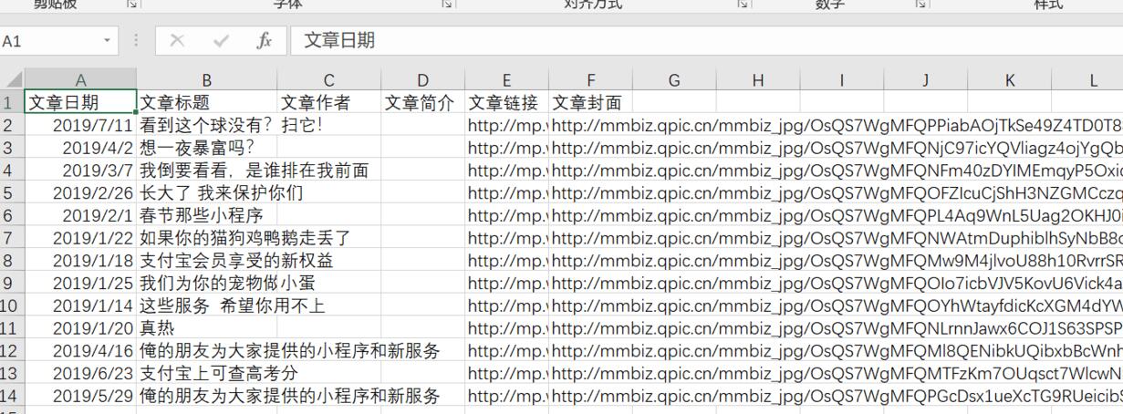The width and height of the screenshot is (1123, 414).
Task: Click date cell 2019/1/14
Action: click(x=80, y=305)
